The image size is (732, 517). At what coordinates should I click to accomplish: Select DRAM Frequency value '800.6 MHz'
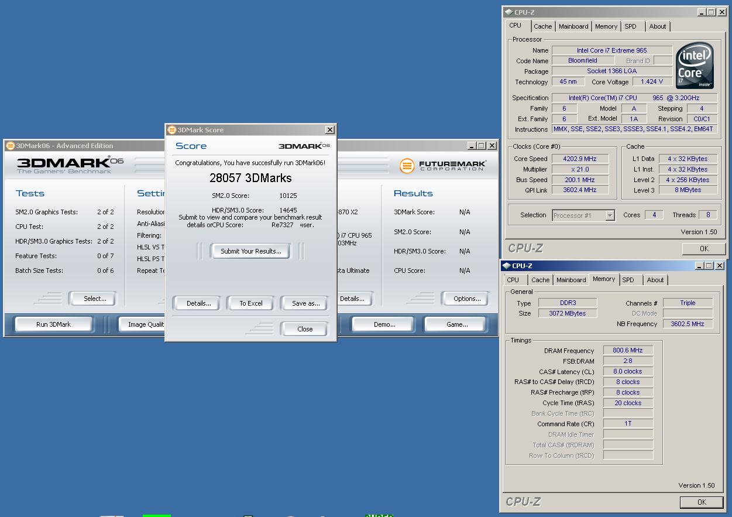(628, 351)
